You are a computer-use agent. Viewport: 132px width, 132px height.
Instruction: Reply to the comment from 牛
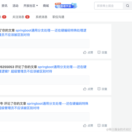(102, 125)
